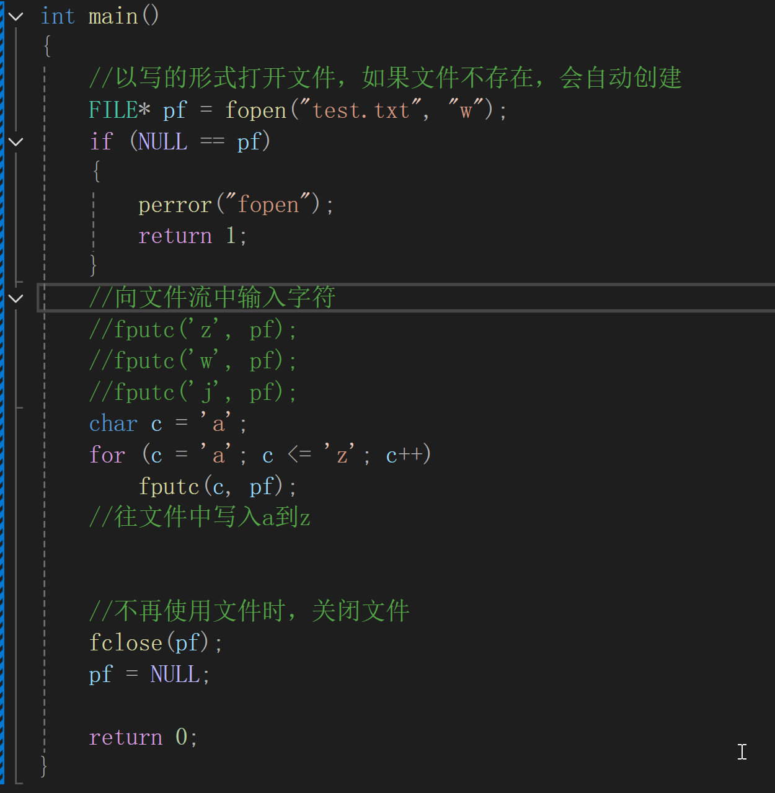The height and width of the screenshot is (793, 775).
Task: Click the char c = 'a' declaration
Action: 168,424
